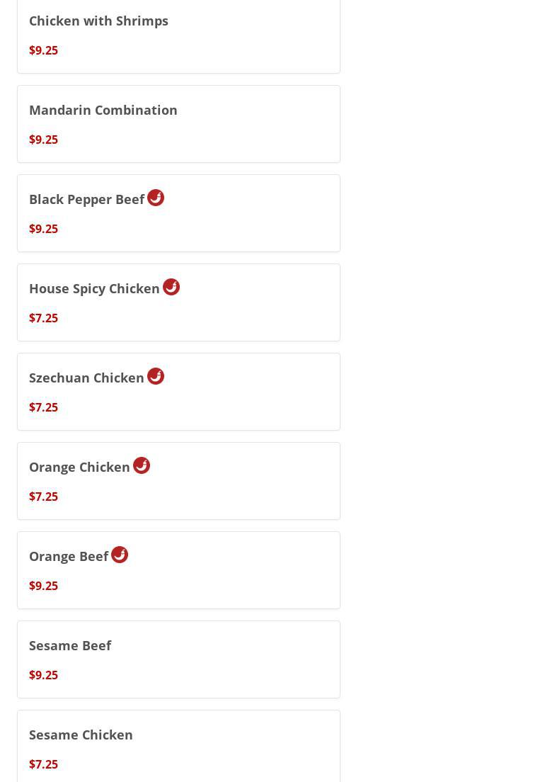
Task: Select the Mandarin Combination dish
Action: point(103,110)
